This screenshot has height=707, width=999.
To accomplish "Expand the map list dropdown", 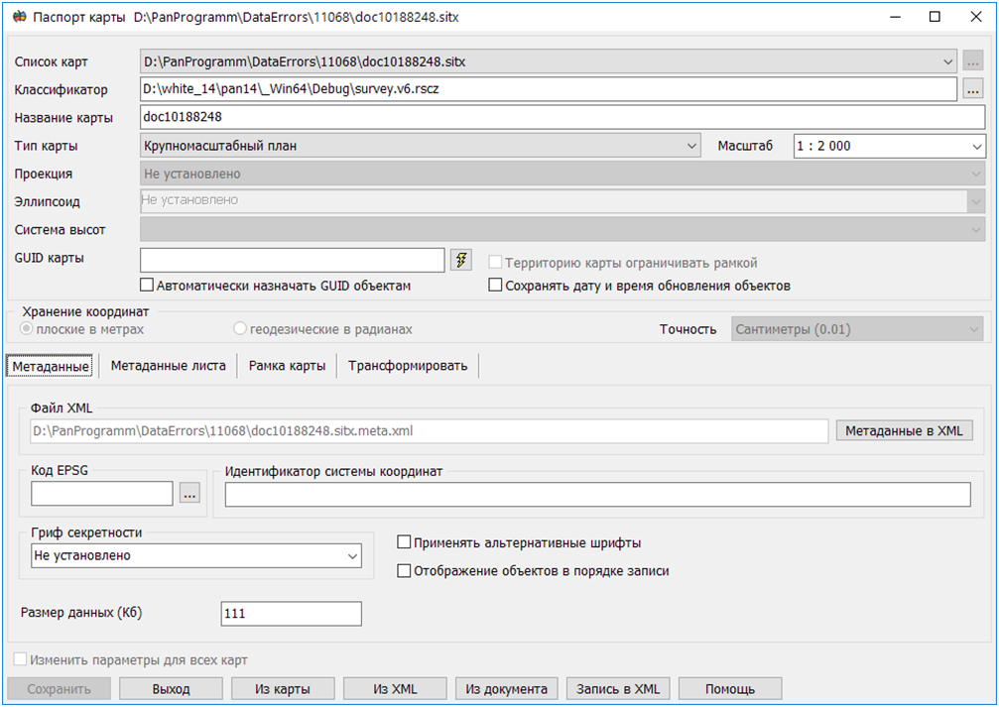I will [x=947, y=61].
